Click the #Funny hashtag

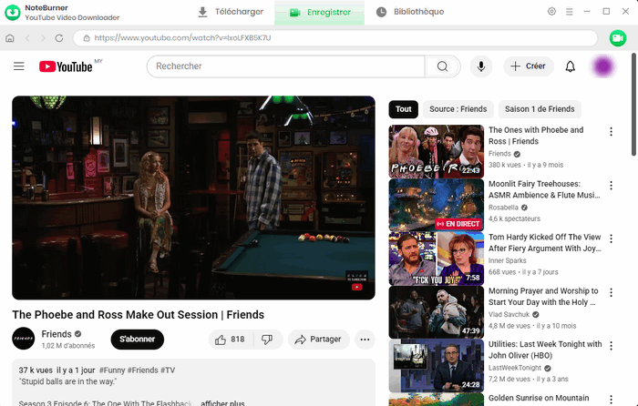112,370
